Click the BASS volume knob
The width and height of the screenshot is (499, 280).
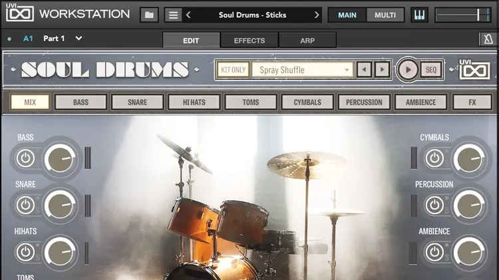pyautogui.click(x=60, y=159)
